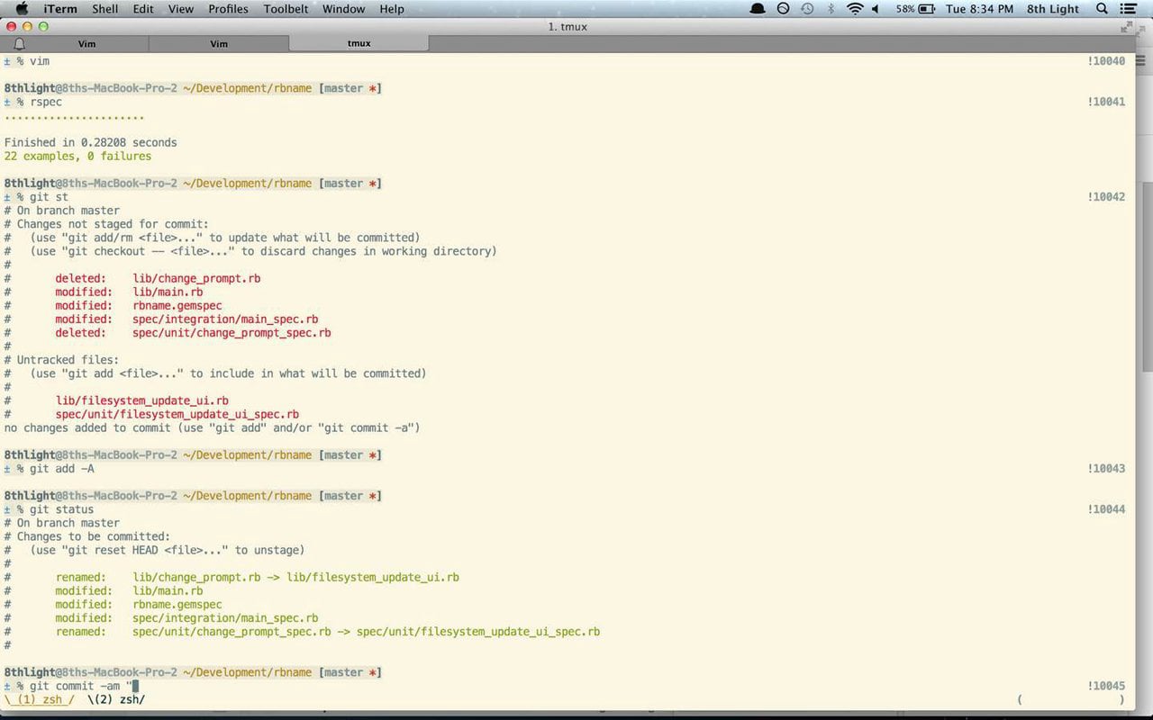Image resolution: width=1153 pixels, height=720 pixels.
Task: Open the Wi-Fi status menu
Action: click(854, 9)
